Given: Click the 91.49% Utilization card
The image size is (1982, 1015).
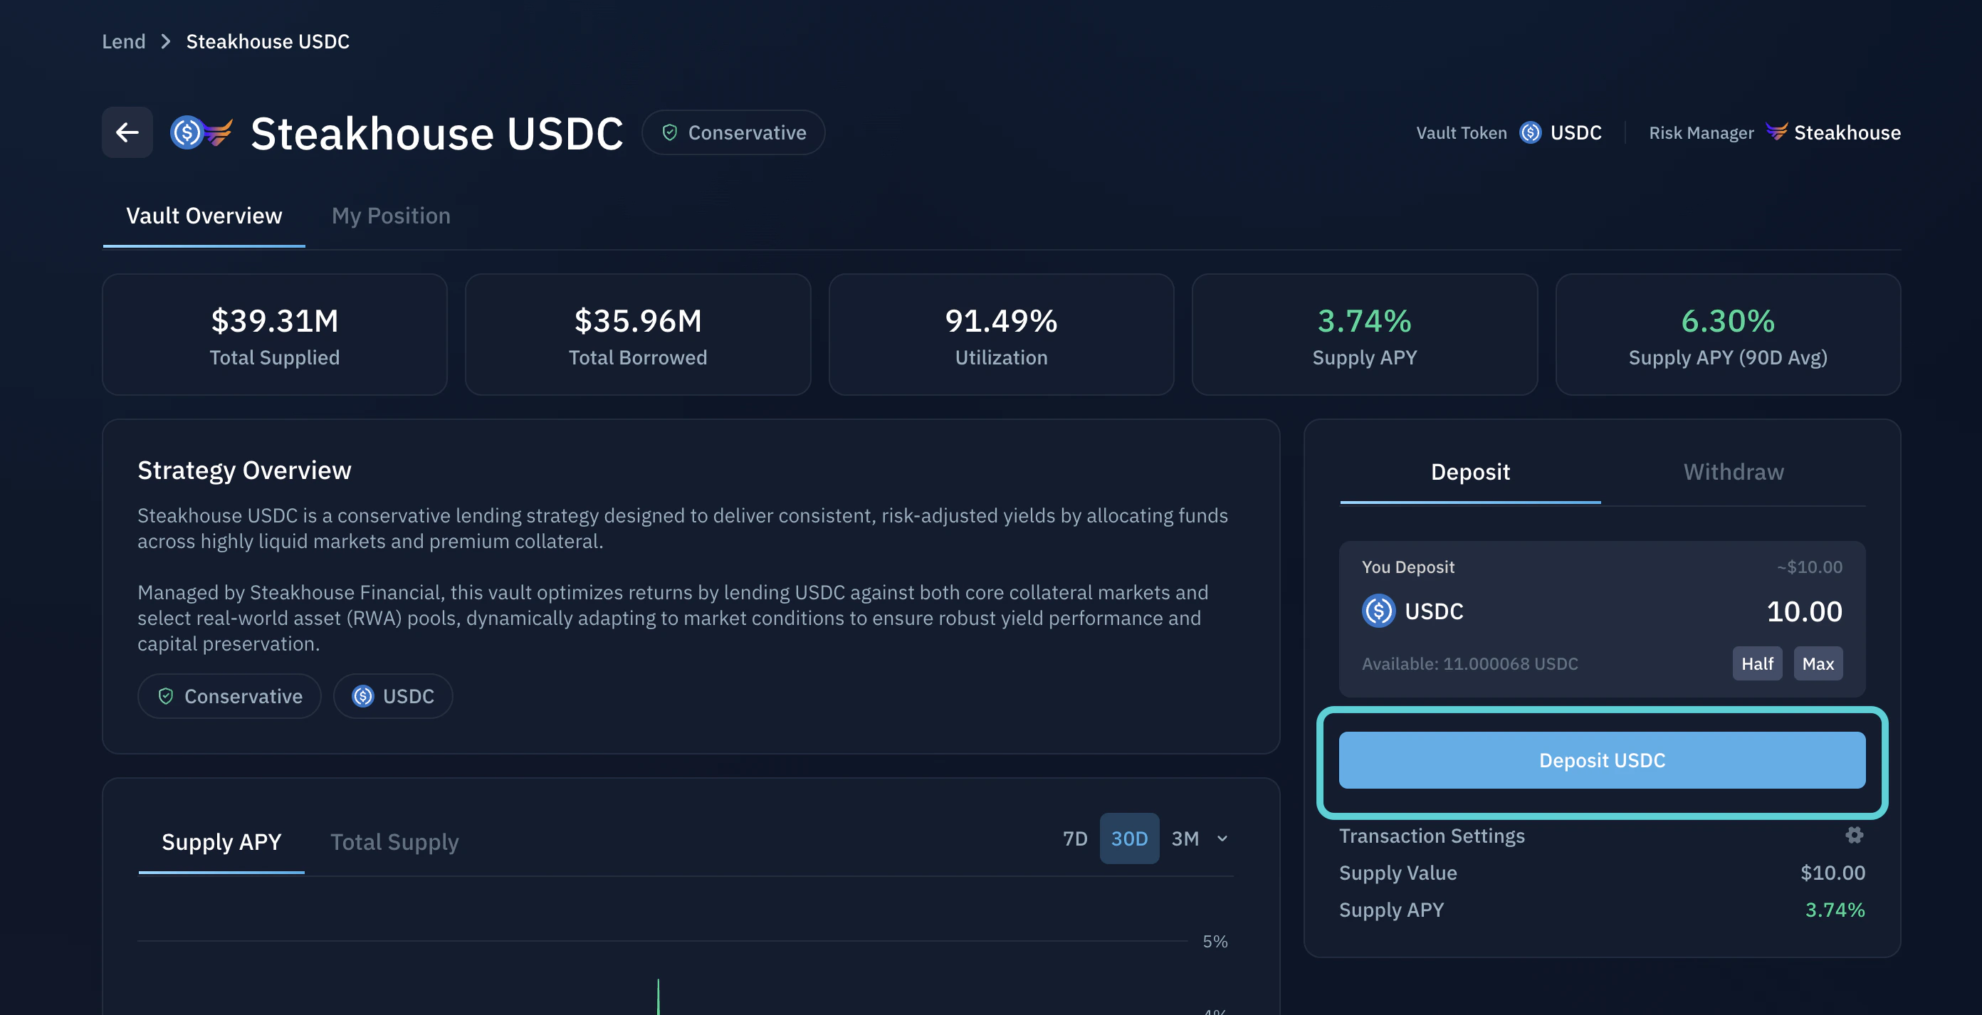Looking at the screenshot, I should point(1001,335).
